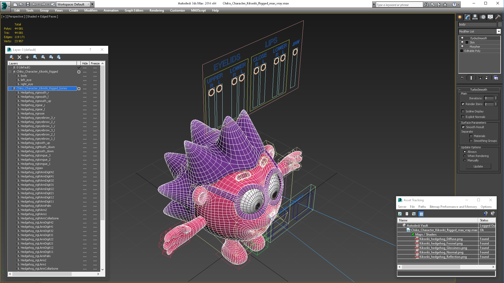Click Configure Modifier Sets icon
504x283 pixels.
(x=496, y=78)
